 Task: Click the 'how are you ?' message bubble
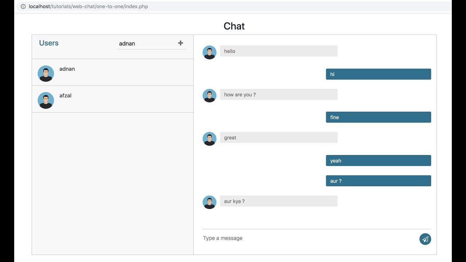point(279,94)
